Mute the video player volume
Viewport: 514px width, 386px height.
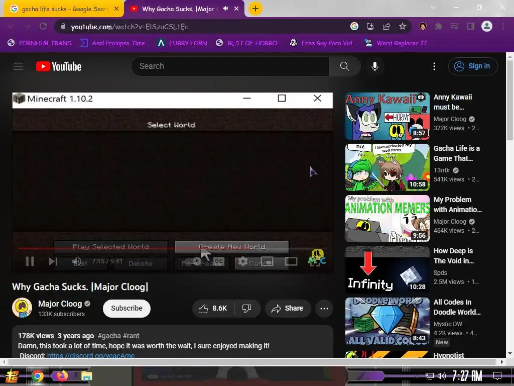pyautogui.click(x=77, y=261)
